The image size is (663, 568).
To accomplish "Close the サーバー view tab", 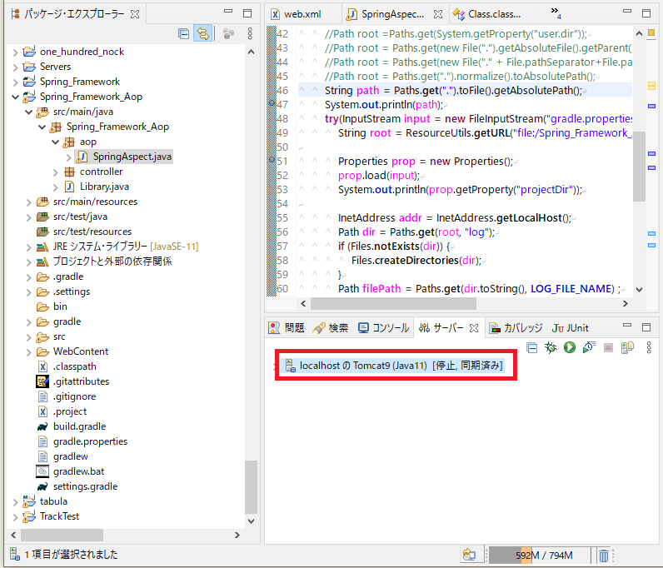I will (474, 328).
